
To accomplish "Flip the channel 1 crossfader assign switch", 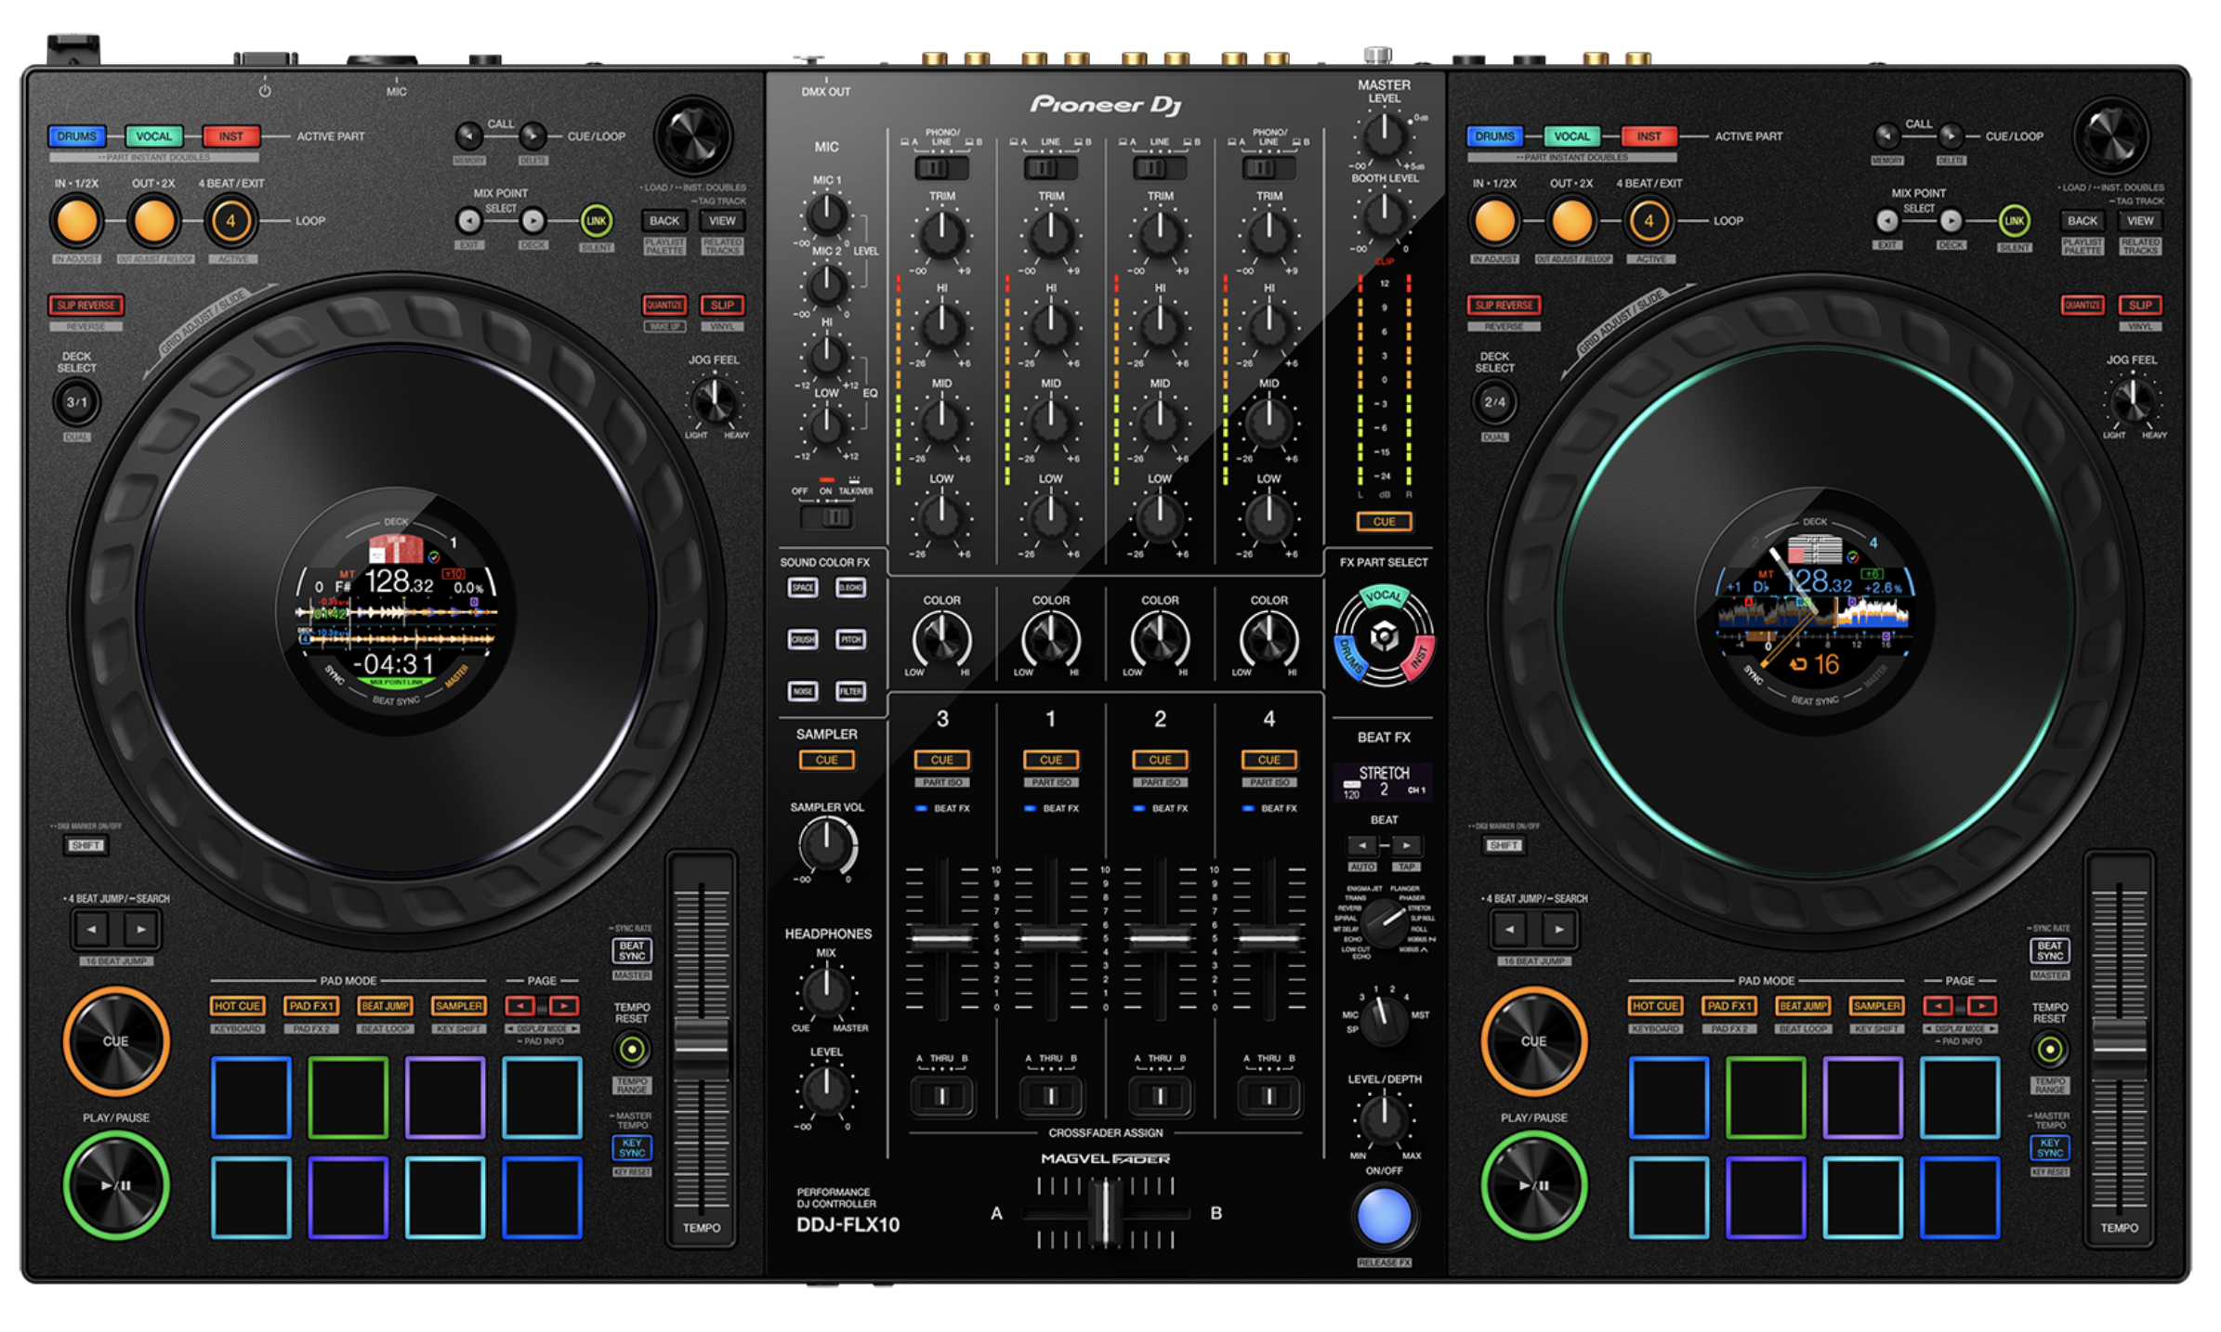I will pos(1051,1096).
